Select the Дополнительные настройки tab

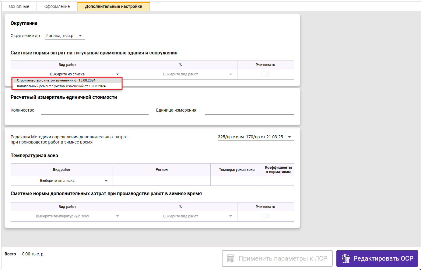[x=114, y=6]
